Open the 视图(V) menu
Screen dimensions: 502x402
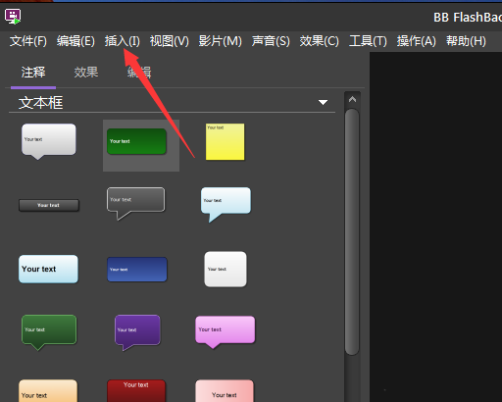[170, 41]
